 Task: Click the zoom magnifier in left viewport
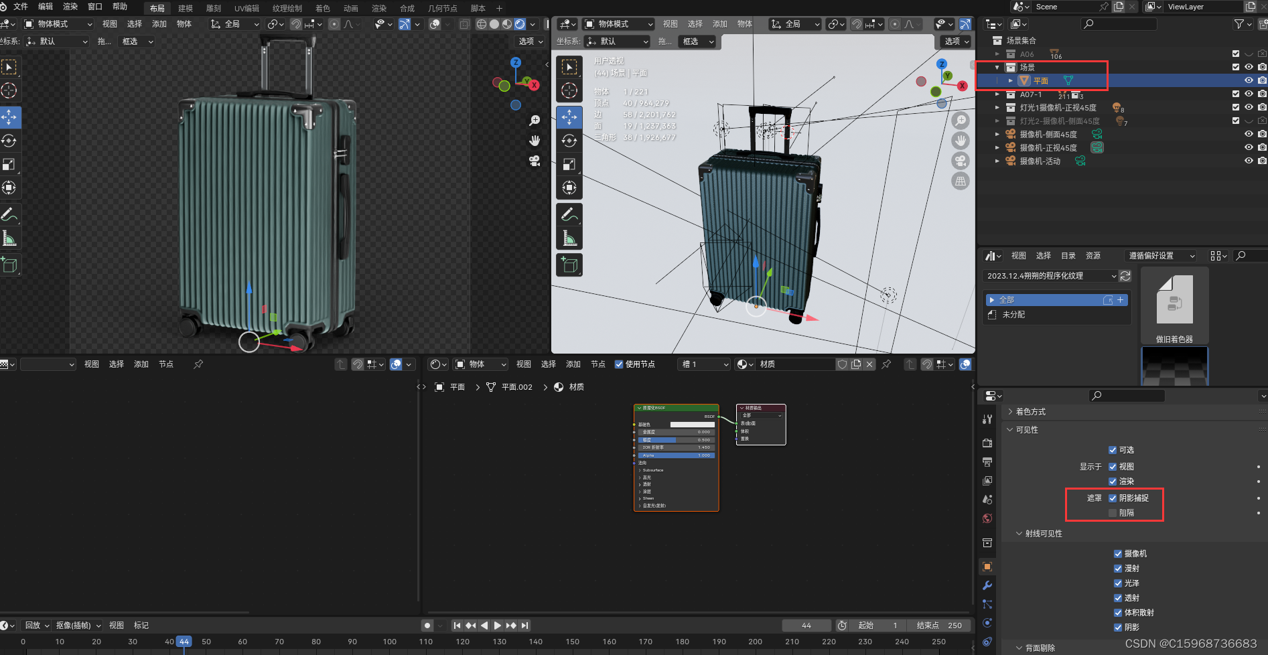(x=535, y=121)
